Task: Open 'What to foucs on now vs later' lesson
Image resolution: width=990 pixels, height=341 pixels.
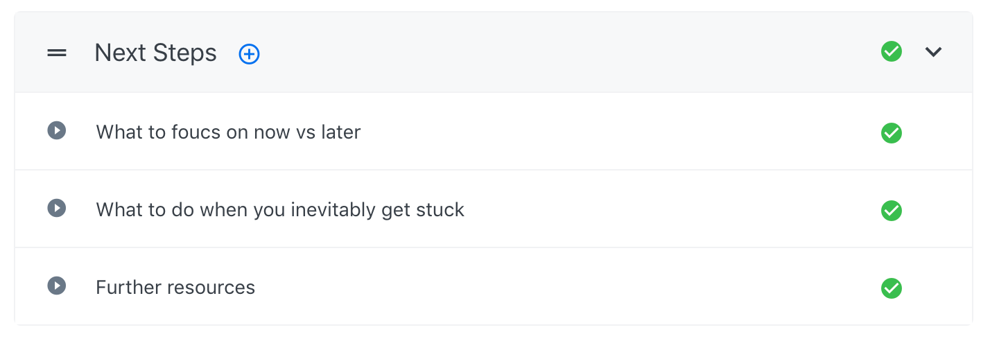Action: (x=228, y=132)
